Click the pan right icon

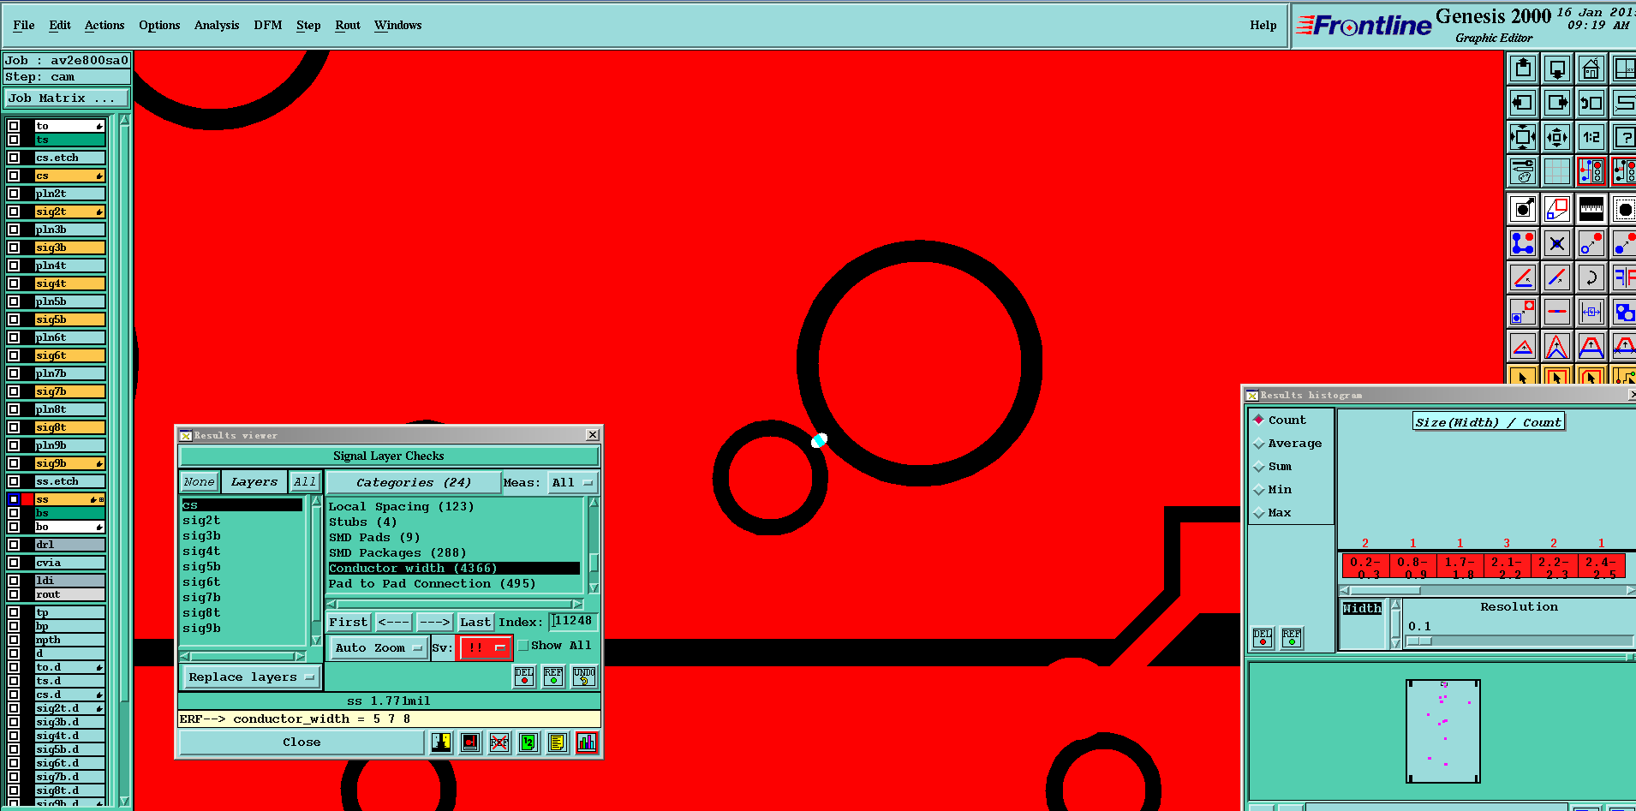[x=1556, y=103]
